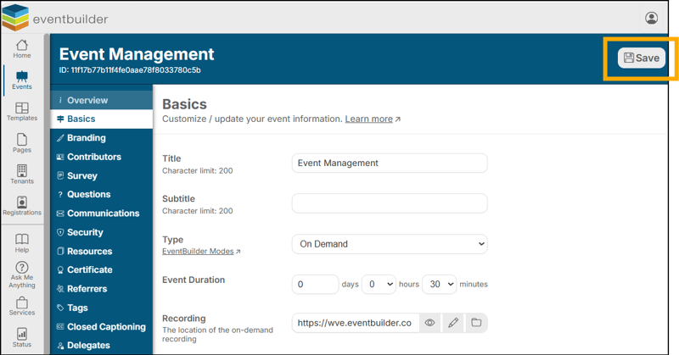Image resolution: width=679 pixels, height=355 pixels.
Task: Select the Basics menu item
Action: 101,119
